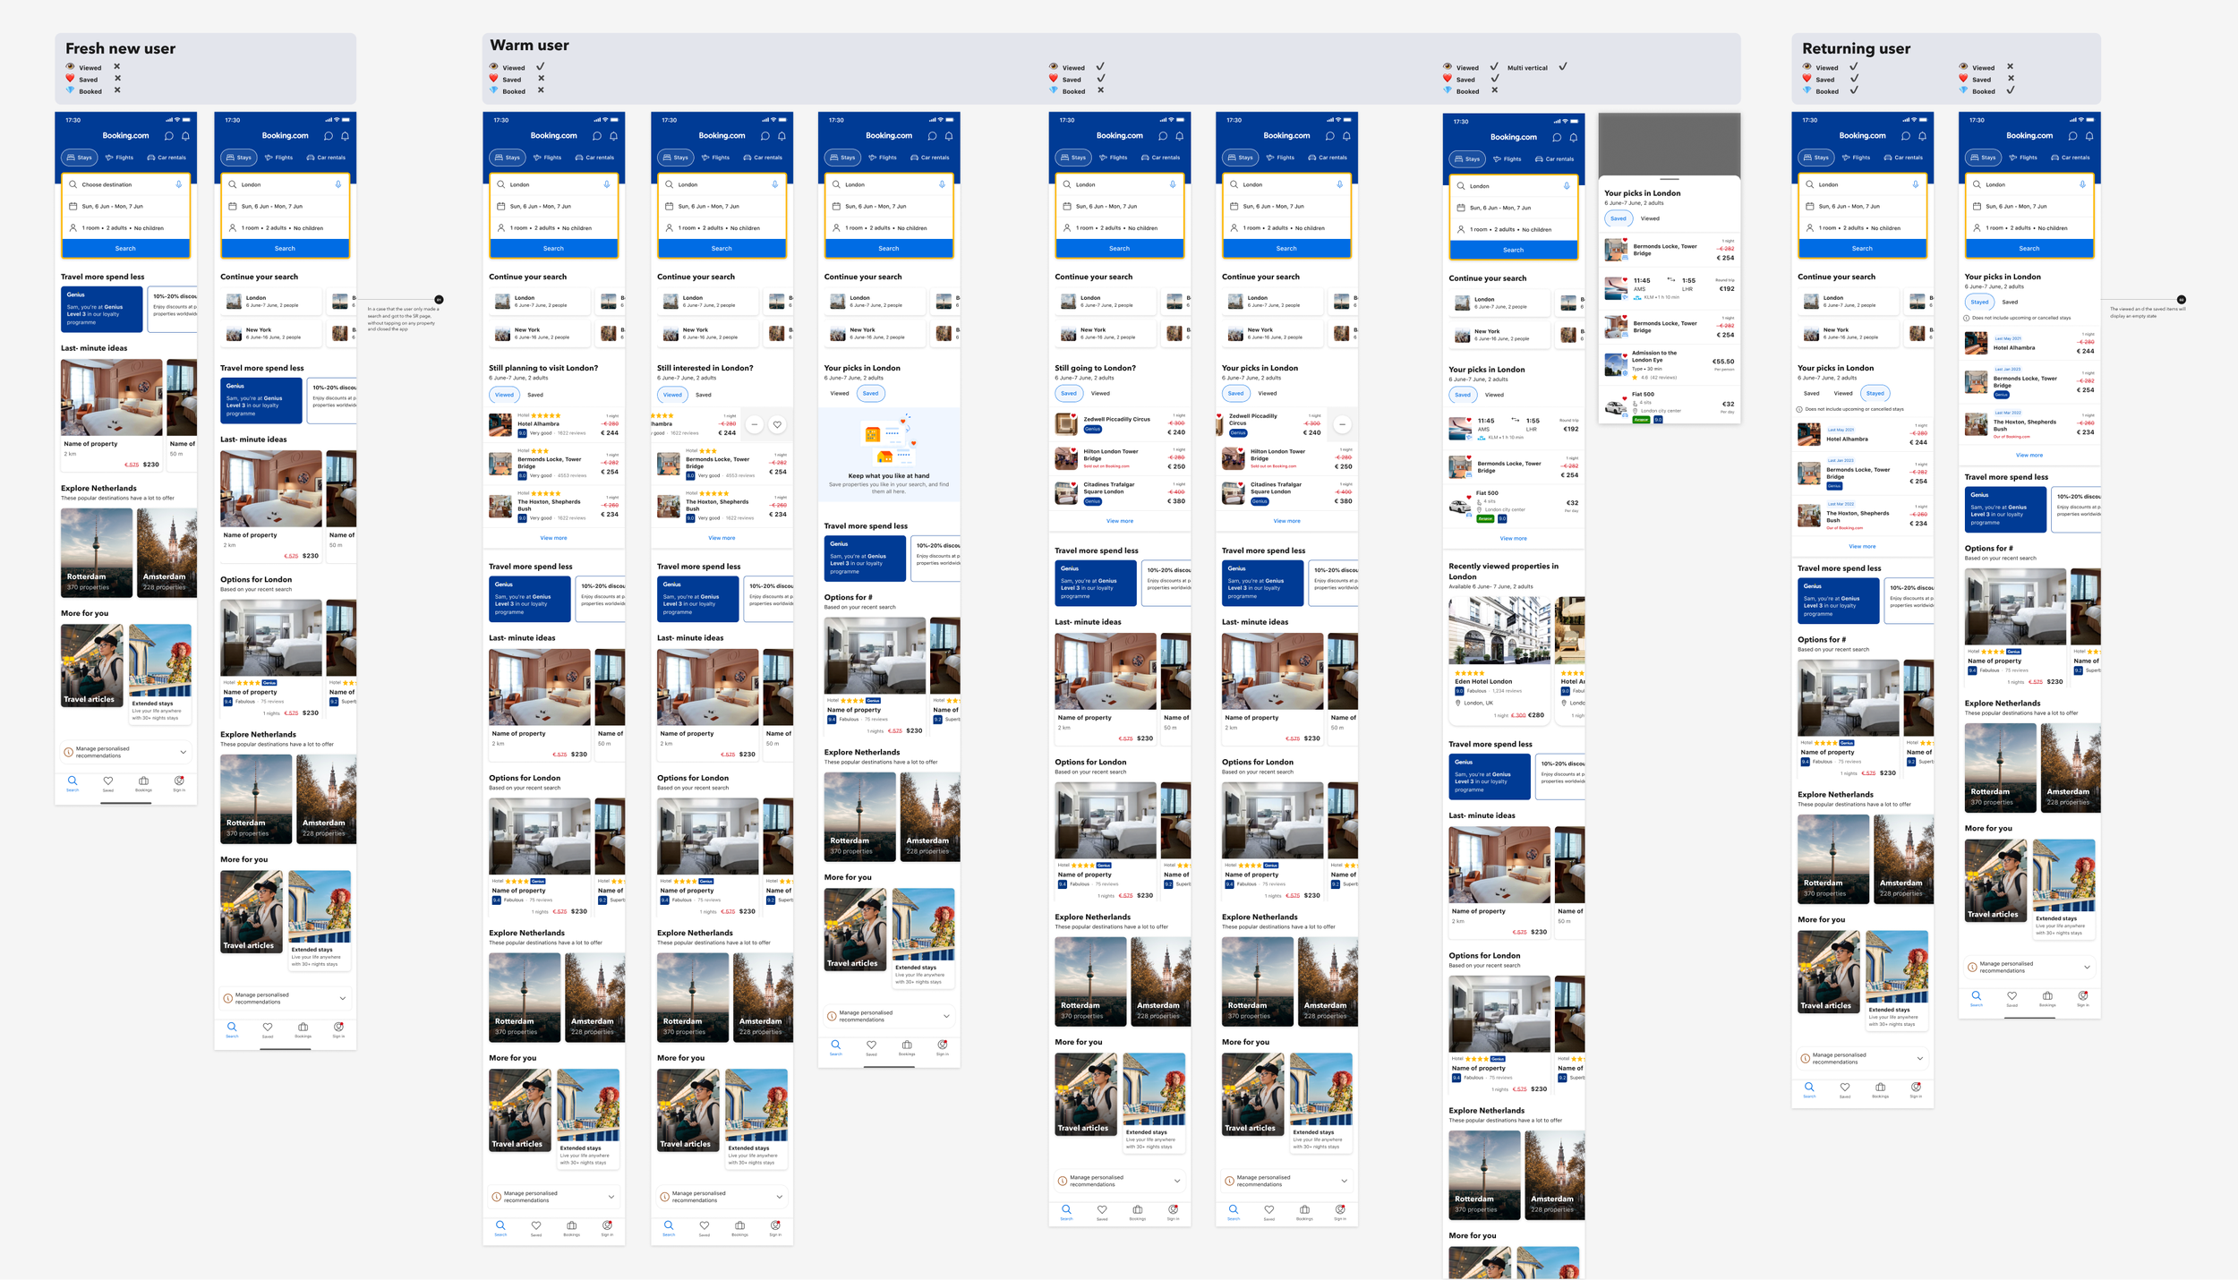Tap Sign in icon on 'Keep what you like' screen
Screen dimensions: 2238x1280
click(x=942, y=1046)
